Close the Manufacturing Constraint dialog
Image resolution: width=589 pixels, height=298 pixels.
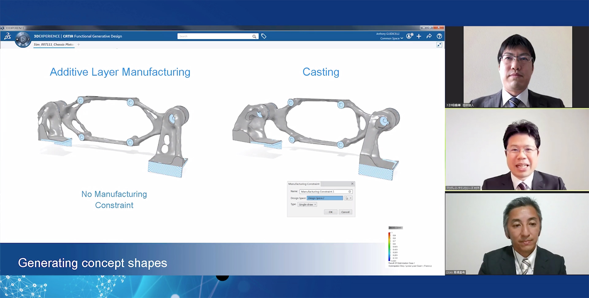click(352, 184)
